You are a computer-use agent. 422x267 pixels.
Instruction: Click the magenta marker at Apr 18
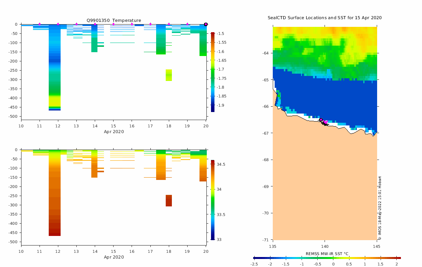coord(169,24)
